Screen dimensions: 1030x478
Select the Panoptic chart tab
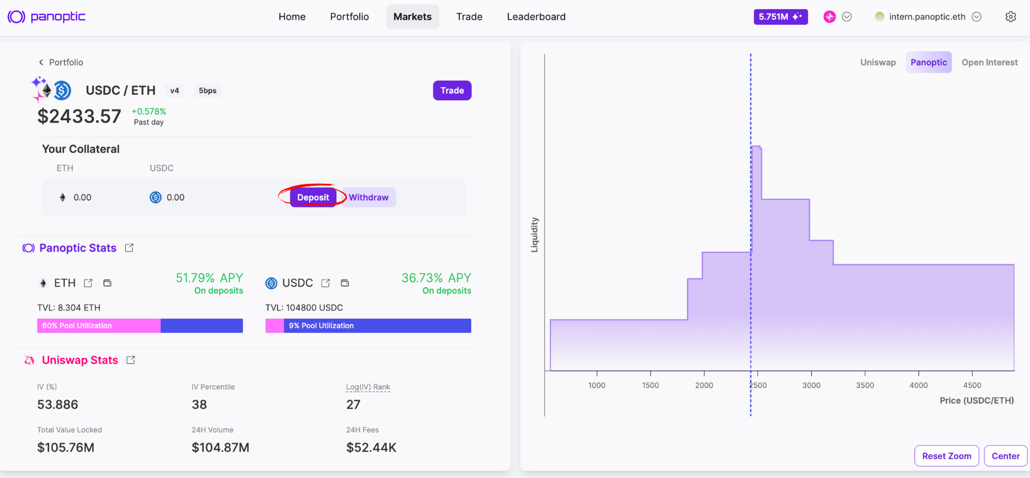coord(929,63)
